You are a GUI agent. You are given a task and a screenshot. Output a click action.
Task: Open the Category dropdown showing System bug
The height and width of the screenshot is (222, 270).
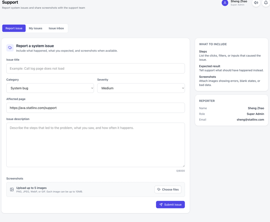(50, 88)
